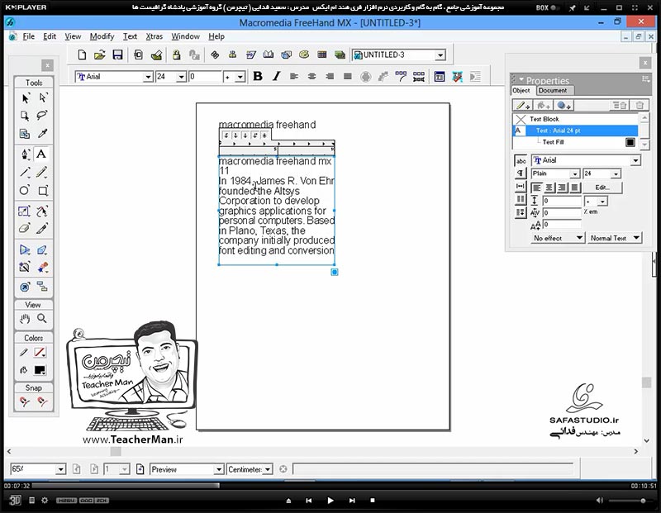The image size is (661, 513).
Task: Select the Hand tool in View section
Action: click(25, 319)
